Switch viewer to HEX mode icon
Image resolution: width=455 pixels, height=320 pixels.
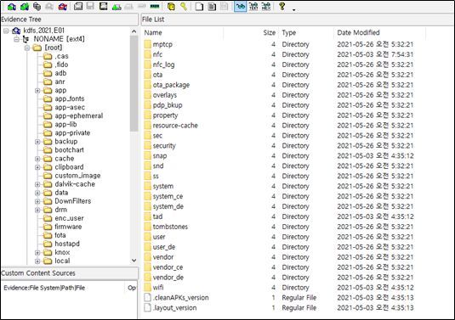tap(266, 6)
